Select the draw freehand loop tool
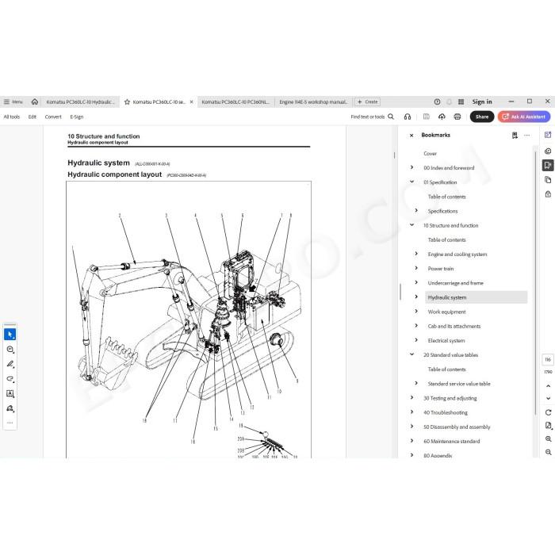 tap(10, 379)
